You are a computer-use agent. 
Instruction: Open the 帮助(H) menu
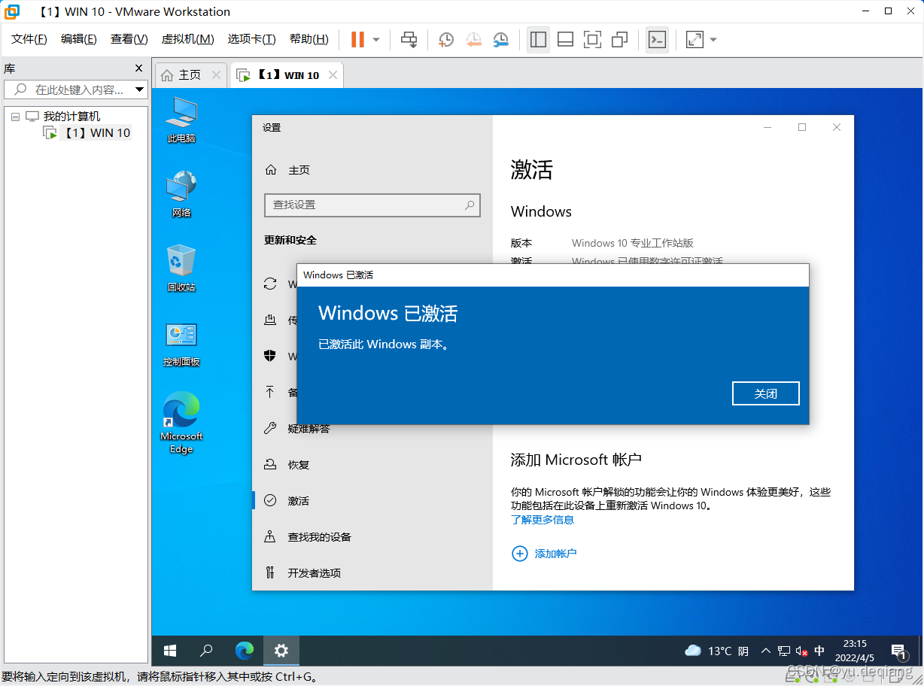[309, 39]
